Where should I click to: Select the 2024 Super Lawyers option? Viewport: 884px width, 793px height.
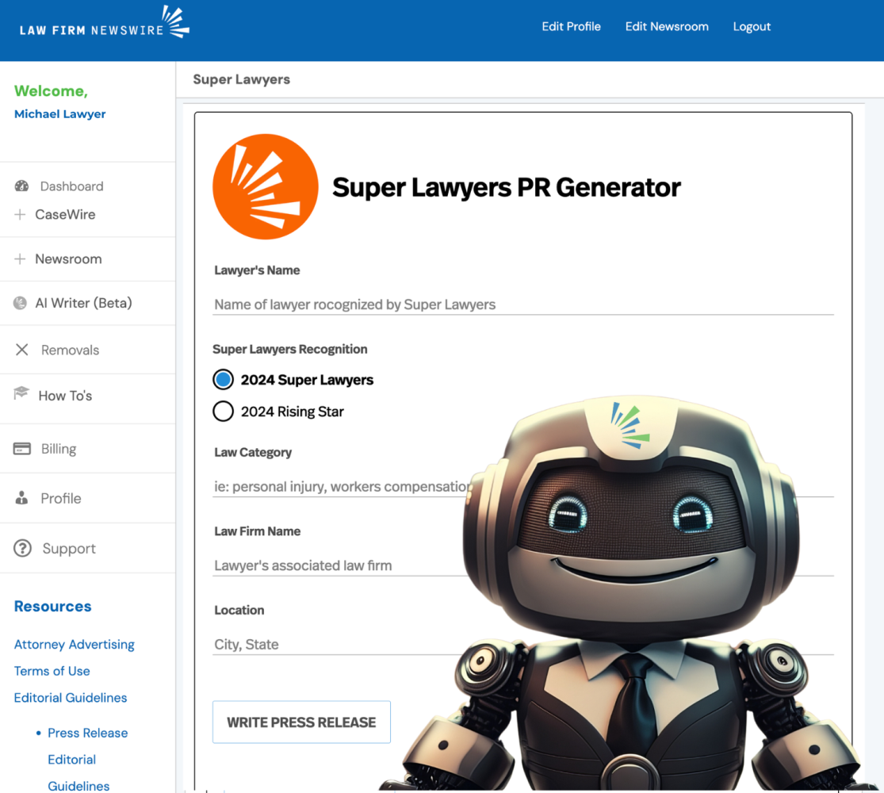[223, 379]
